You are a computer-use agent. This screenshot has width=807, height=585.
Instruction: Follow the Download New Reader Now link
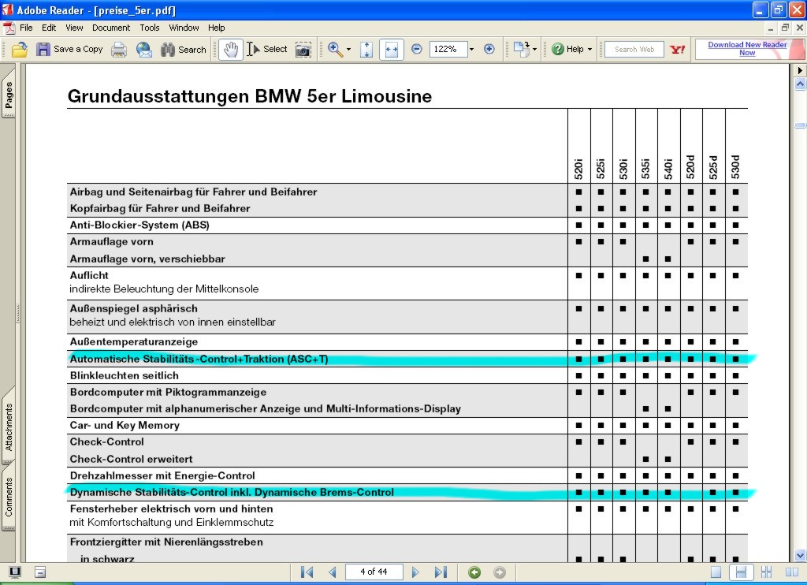click(747, 49)
